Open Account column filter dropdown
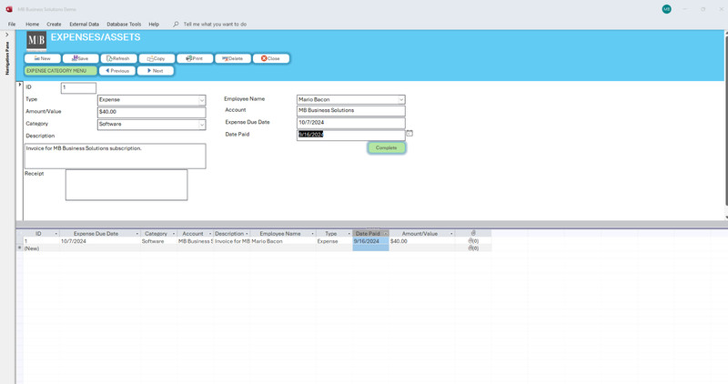The width and height of the screenshot is (728, 384). click(210, 234)
